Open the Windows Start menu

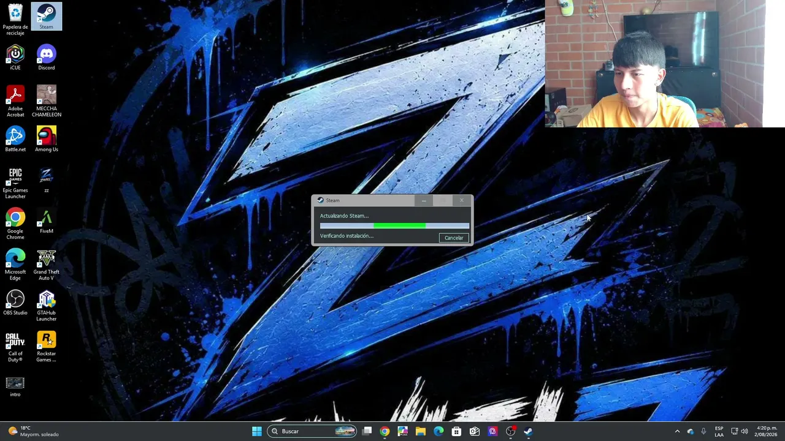click(257, 431)
